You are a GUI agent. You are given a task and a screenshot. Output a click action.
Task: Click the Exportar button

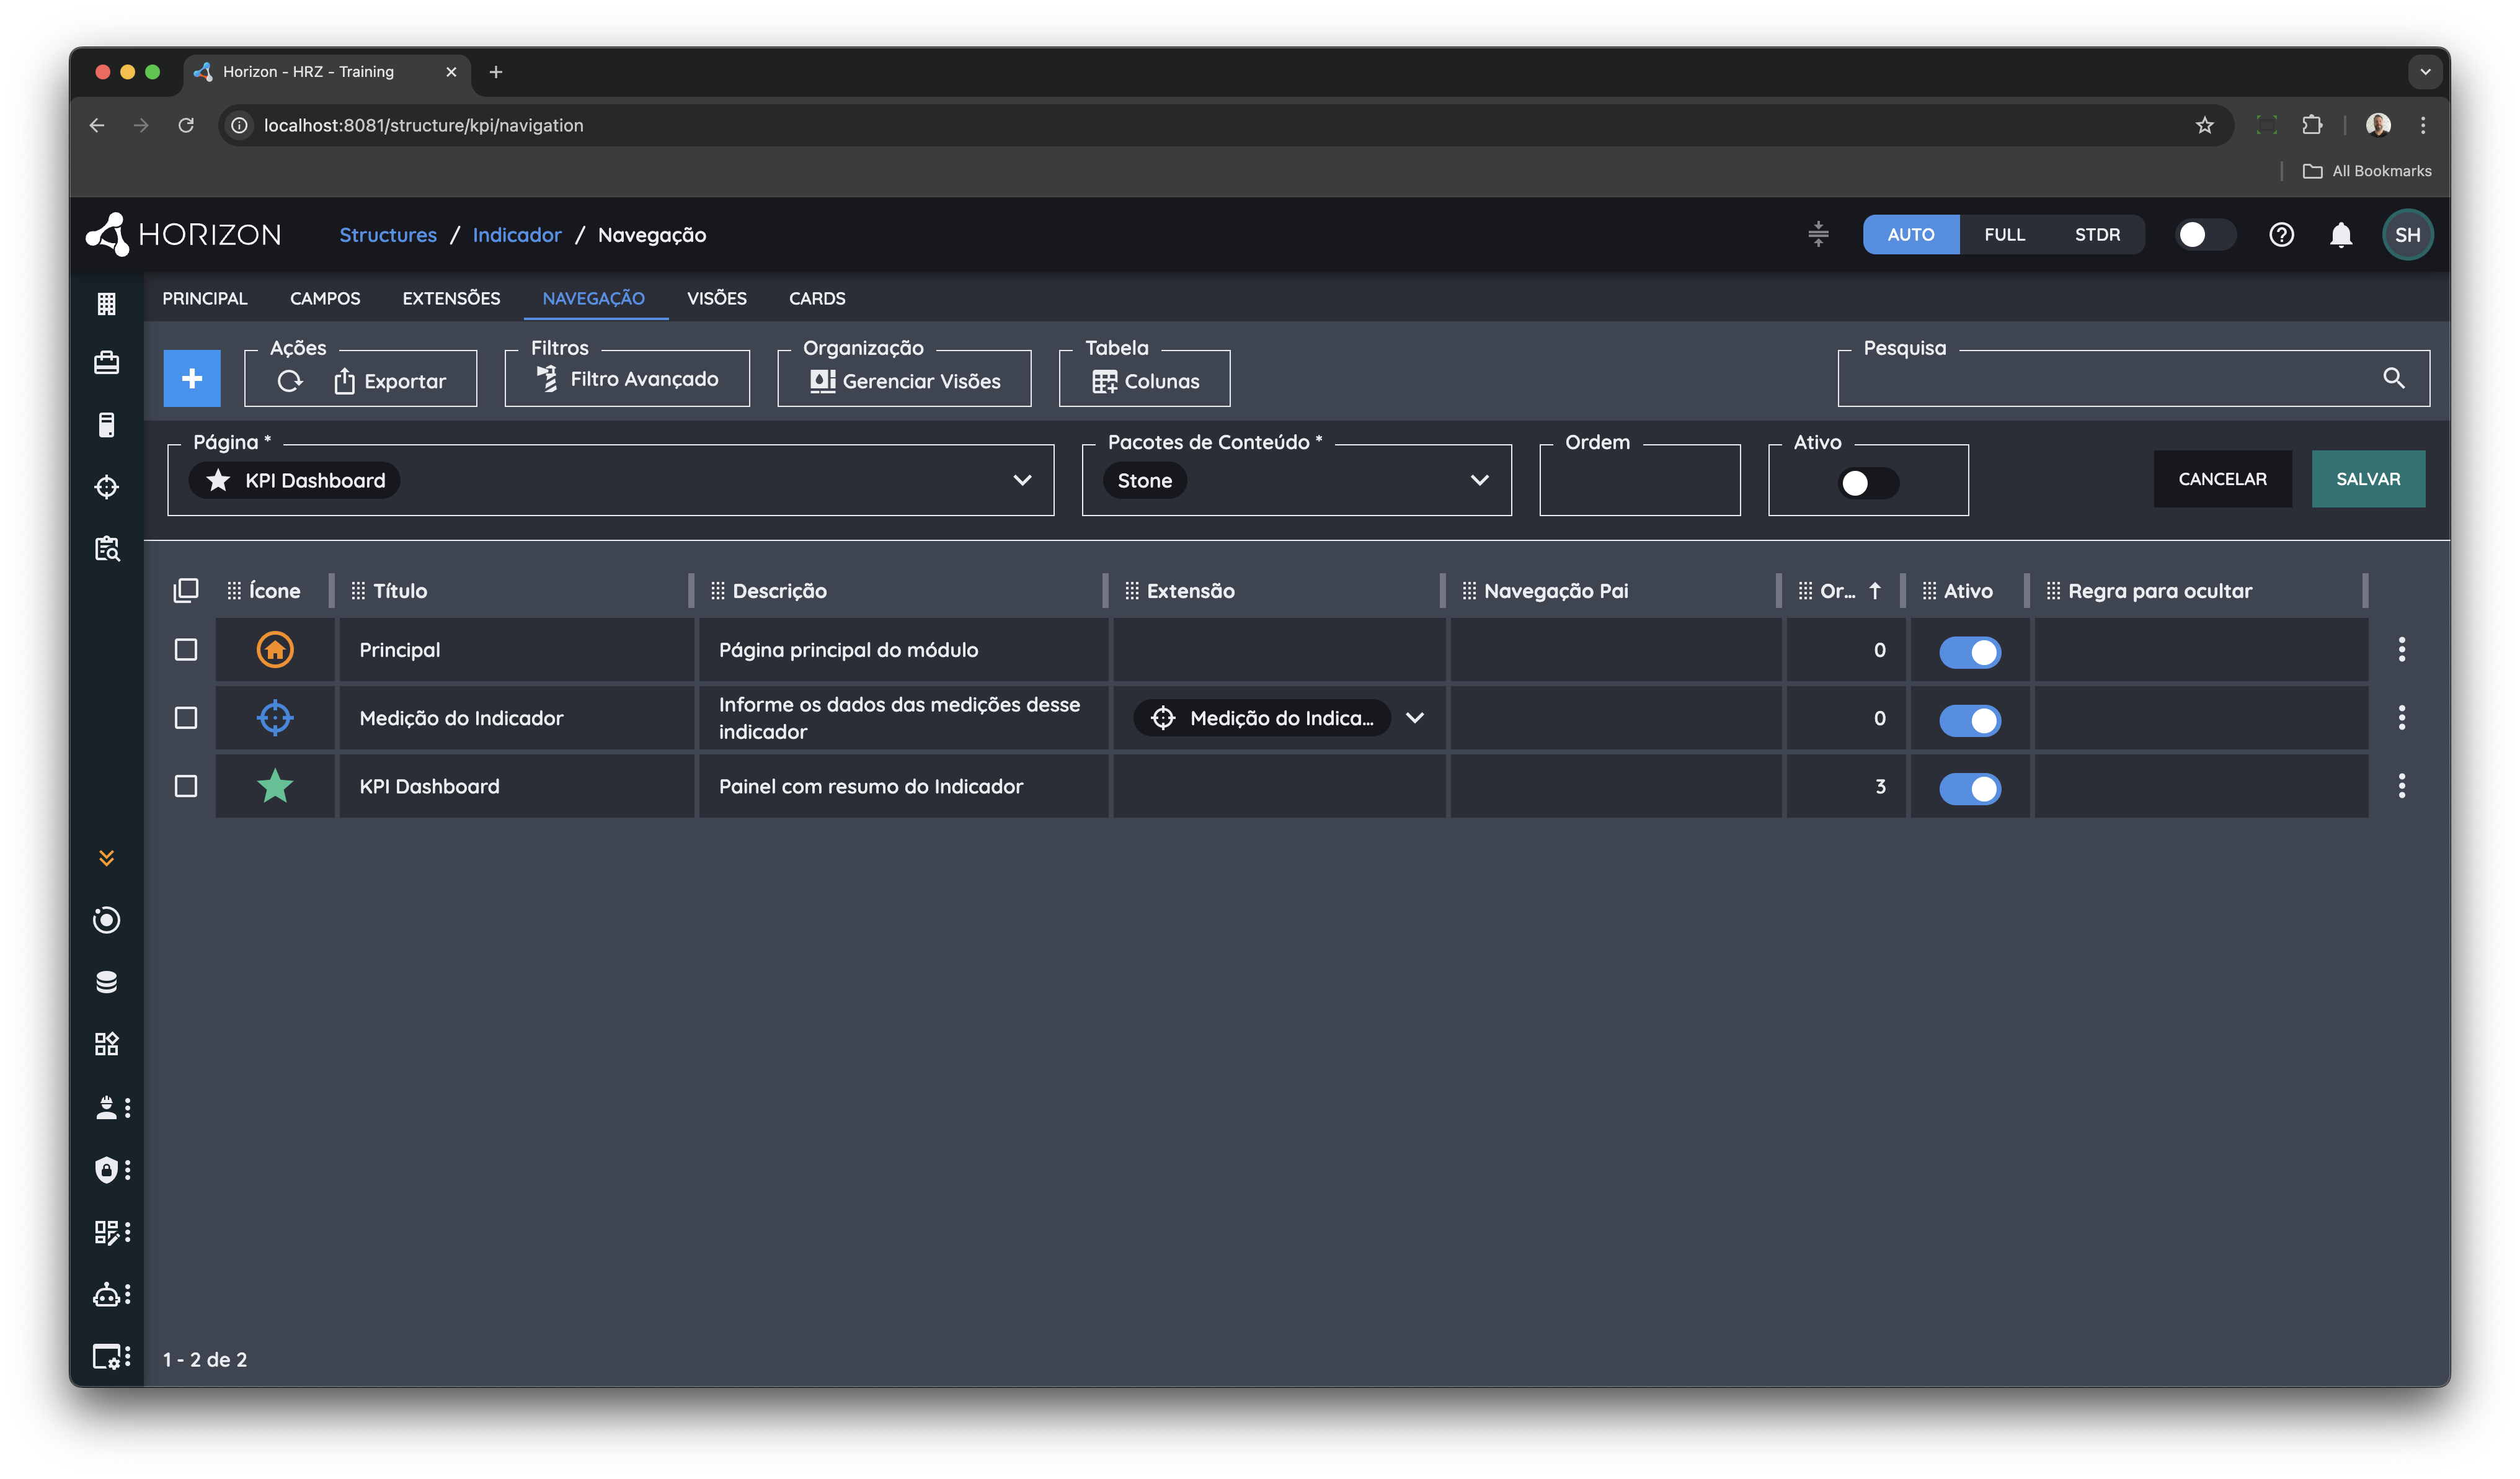[390, 382]
